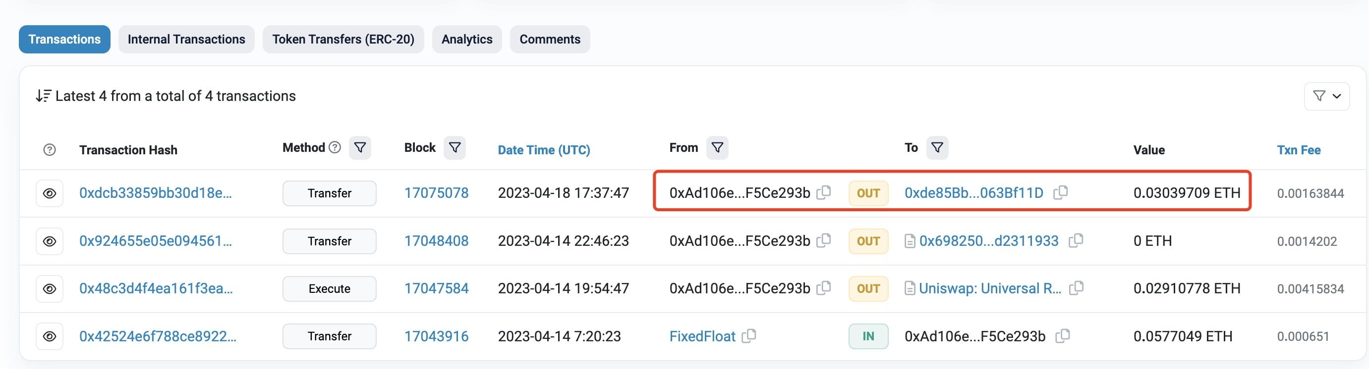
Task: Show quick view for transaction 0x42524e6f788ce8922
Action: 50,337
